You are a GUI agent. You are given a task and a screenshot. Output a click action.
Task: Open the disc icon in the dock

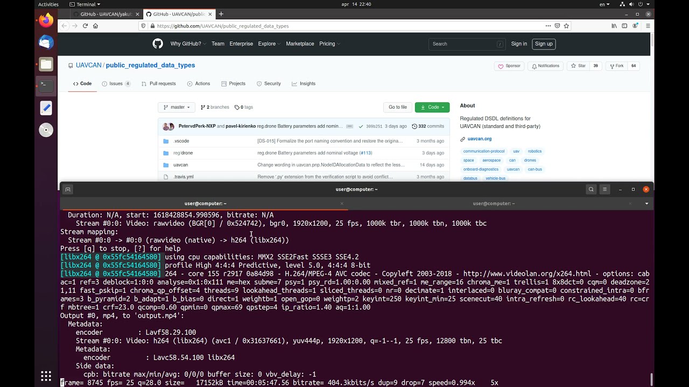(x=46, y=130)
